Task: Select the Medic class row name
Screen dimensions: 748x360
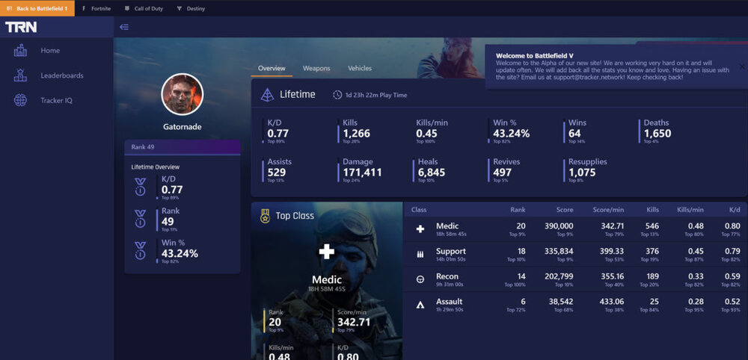Action: tap(447, 226)
